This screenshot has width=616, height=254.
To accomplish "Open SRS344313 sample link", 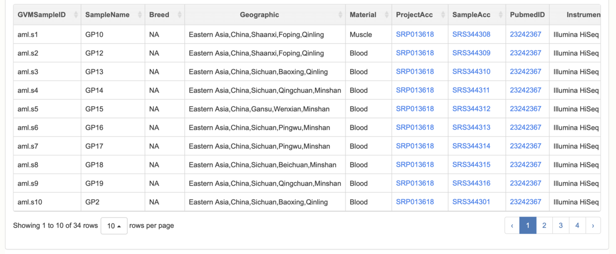I will pyautogui.click(x=471, y=127).
